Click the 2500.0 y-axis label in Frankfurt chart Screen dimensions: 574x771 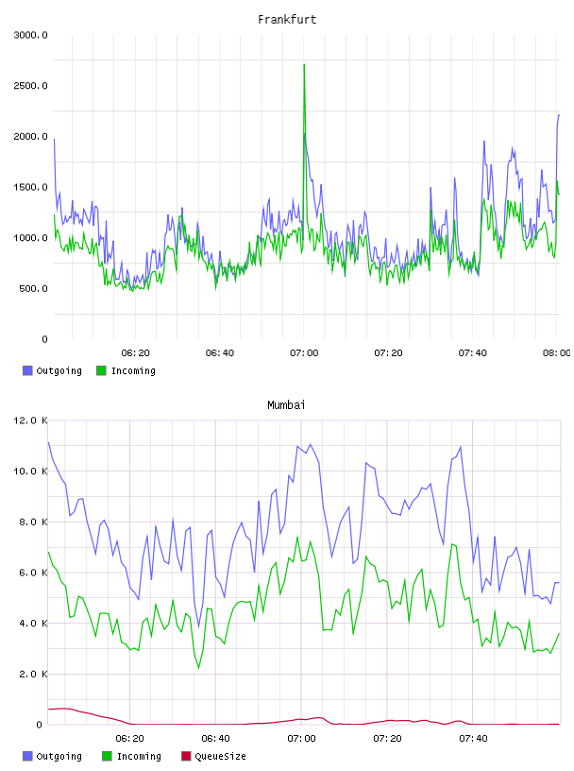(31, 86)
